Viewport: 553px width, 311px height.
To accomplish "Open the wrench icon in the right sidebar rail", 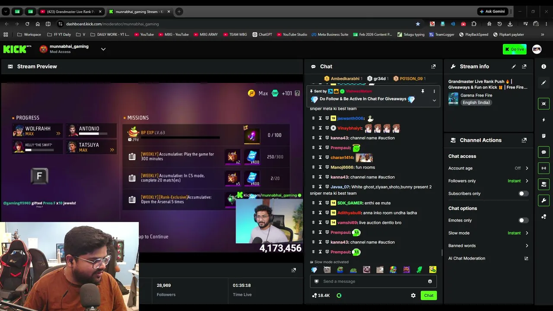I will tap(543, 200).
